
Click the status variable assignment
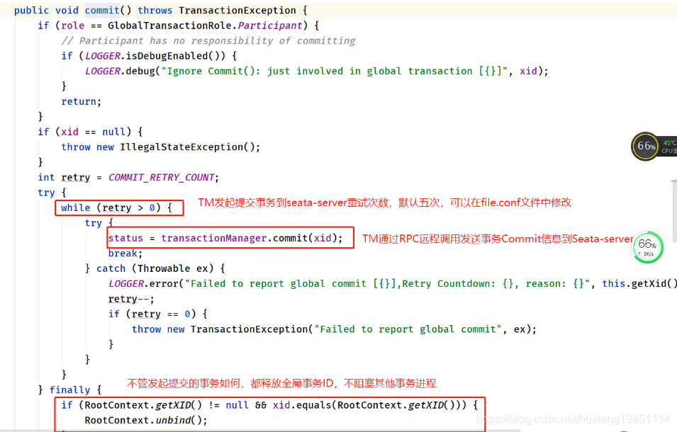pos(125,238)
